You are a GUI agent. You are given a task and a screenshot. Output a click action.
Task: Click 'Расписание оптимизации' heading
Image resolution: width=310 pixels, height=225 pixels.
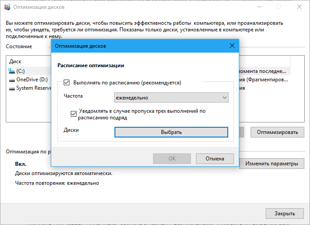pos(91,65)
